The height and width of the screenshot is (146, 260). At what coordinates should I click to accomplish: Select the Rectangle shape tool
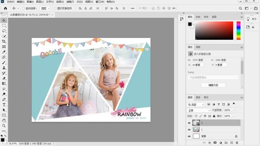point(4,115)
